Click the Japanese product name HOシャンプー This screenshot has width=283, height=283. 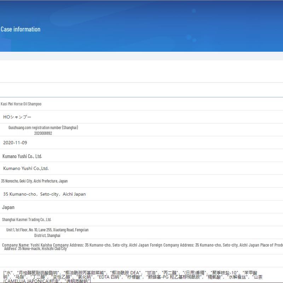click(17, 117)
